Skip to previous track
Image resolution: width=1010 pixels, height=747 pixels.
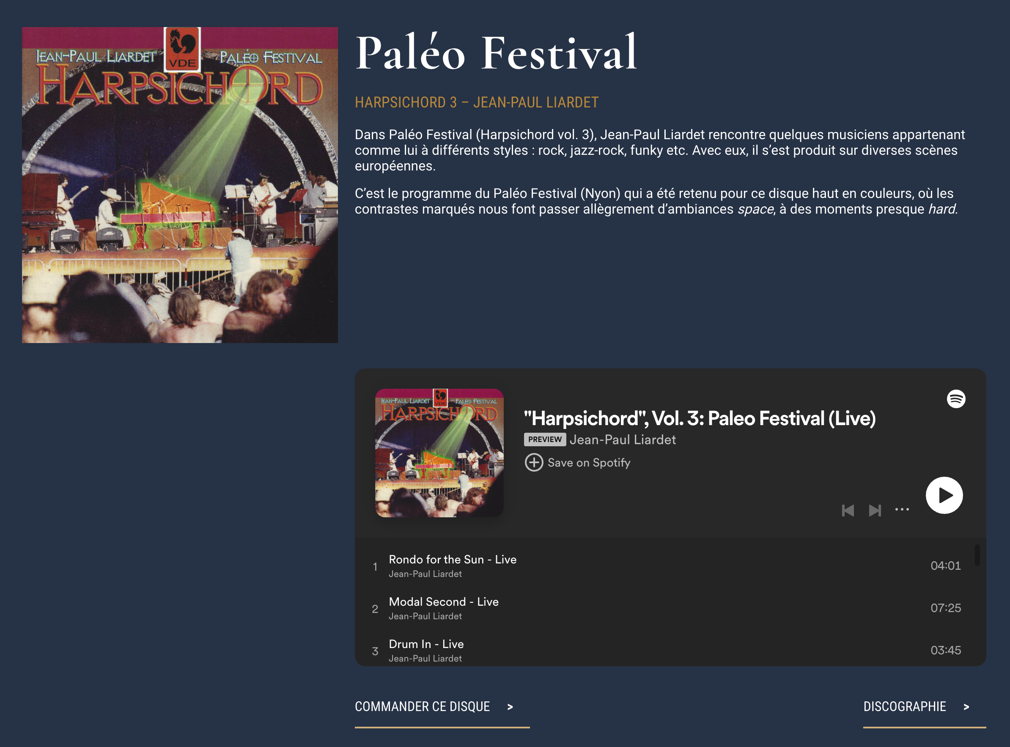848,511
